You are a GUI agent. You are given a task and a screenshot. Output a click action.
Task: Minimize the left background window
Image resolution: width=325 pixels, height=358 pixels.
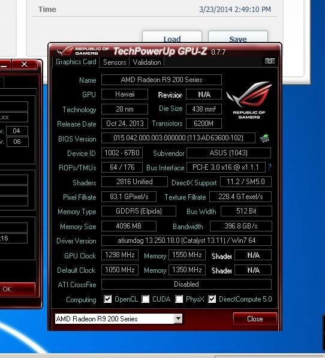(5, 64)
